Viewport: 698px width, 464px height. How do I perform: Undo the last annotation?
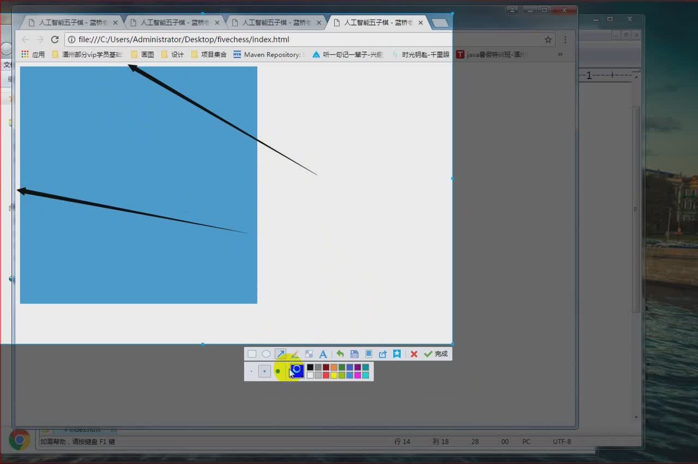[340, 354]
